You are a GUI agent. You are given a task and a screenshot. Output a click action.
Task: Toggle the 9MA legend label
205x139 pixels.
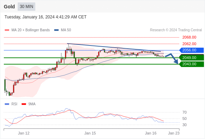(x=32, y=104)
